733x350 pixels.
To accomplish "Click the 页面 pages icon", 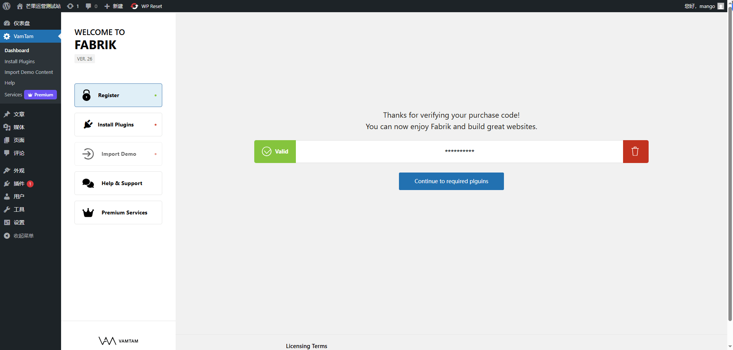I will click(7, 140).
